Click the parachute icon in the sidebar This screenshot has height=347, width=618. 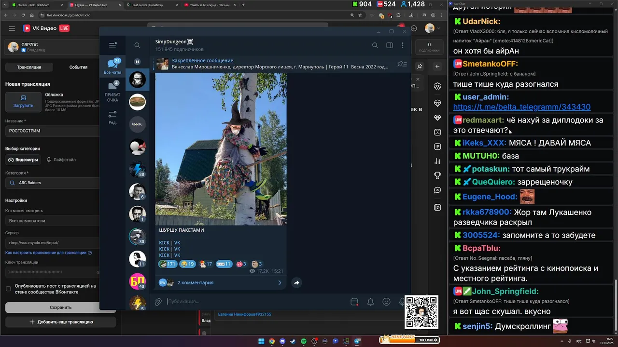tap(437, 103)
